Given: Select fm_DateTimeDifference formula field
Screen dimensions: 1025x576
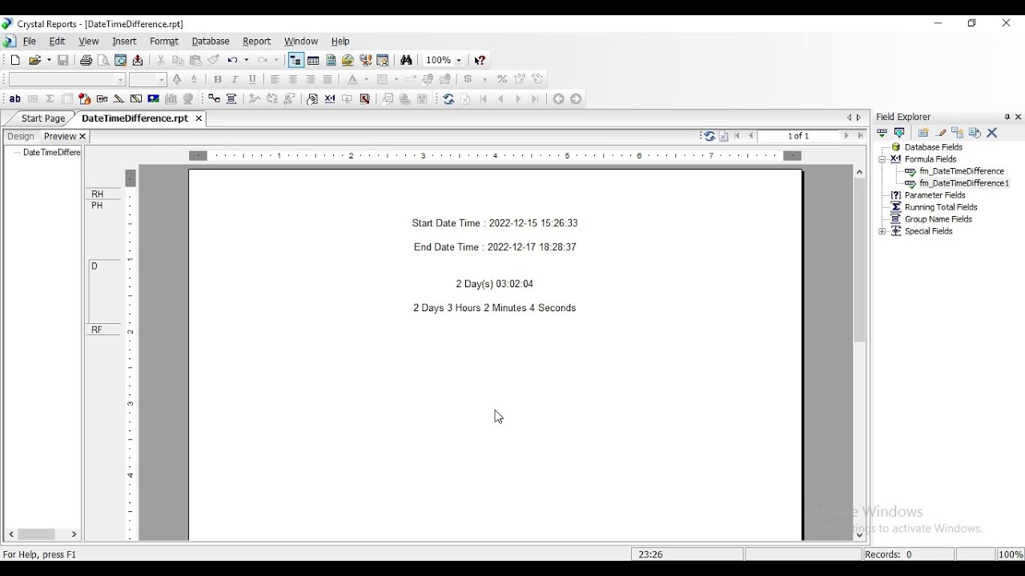Looking at the screenshot, I should [961, 171].
